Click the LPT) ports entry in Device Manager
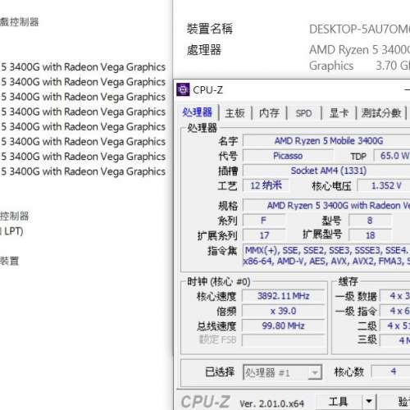Viewport: 410px width, 410px height. point(11,231)
